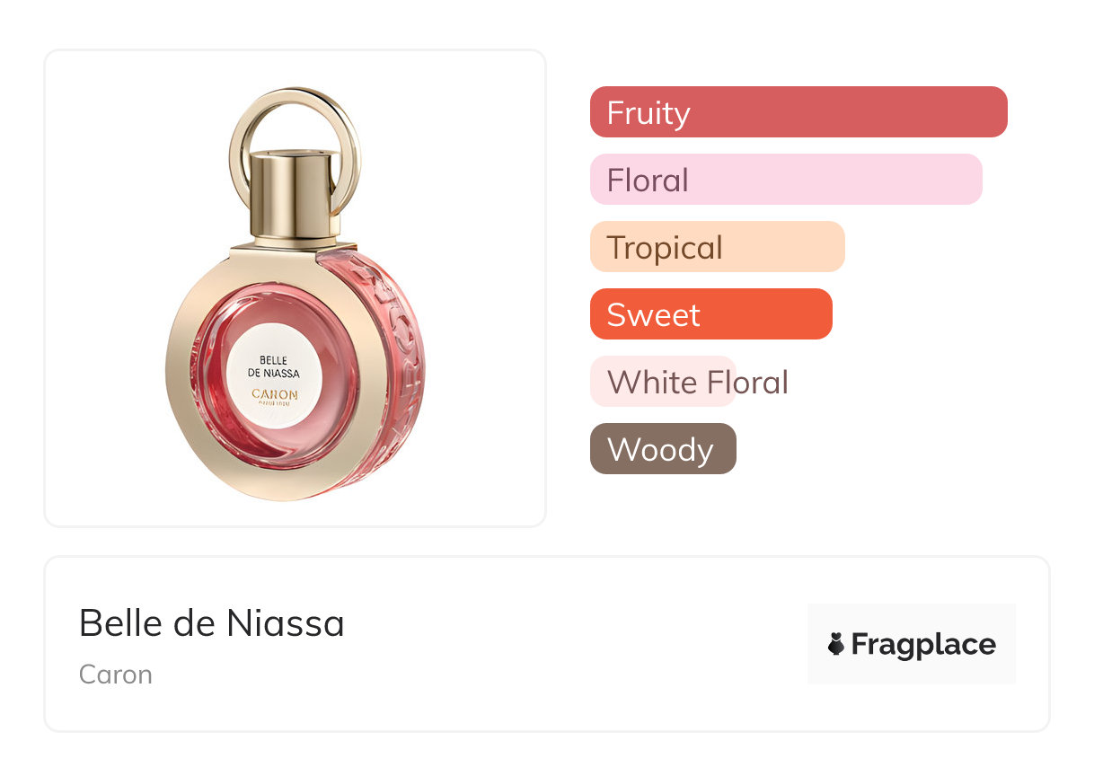Click the Belle de Niassa title
The height and width of the screenshot is (776, 1094).
pyautogui.click(x=212, y=622)
